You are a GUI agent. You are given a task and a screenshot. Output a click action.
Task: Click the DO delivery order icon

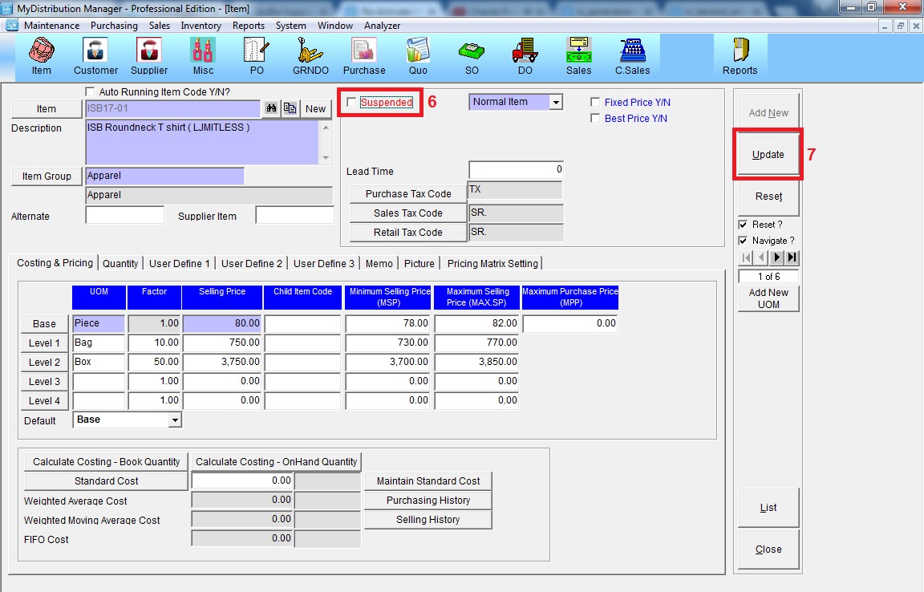pos(525,55)
